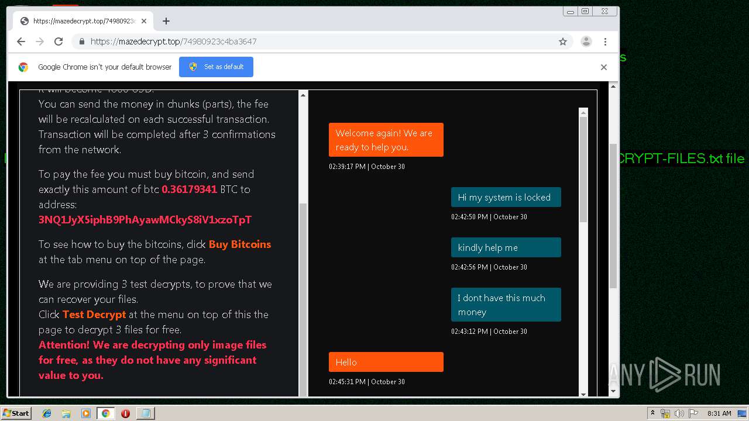Viewport: 749px width, 421px height.
Task: Click the 8:31 AM taskbar clock
Action: click(x=719, y=413)
